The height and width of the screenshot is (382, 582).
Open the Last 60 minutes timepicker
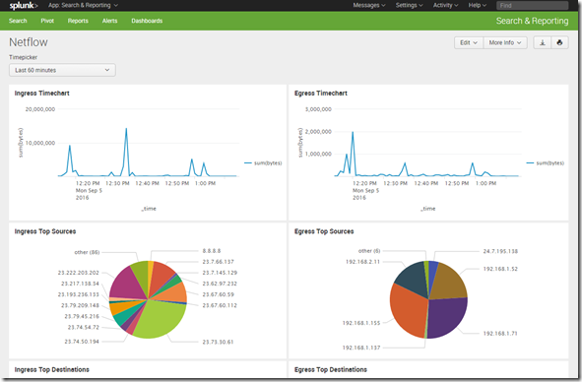click(62, 70)
